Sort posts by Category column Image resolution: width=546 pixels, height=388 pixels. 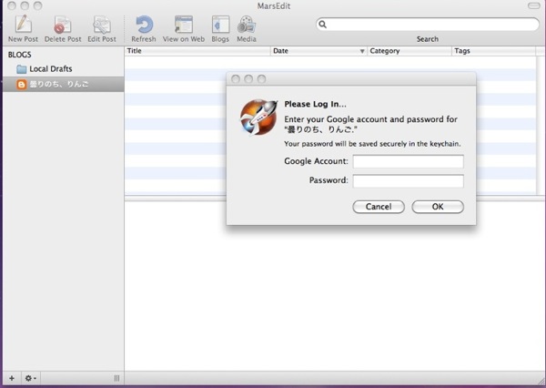pos(409,51)
